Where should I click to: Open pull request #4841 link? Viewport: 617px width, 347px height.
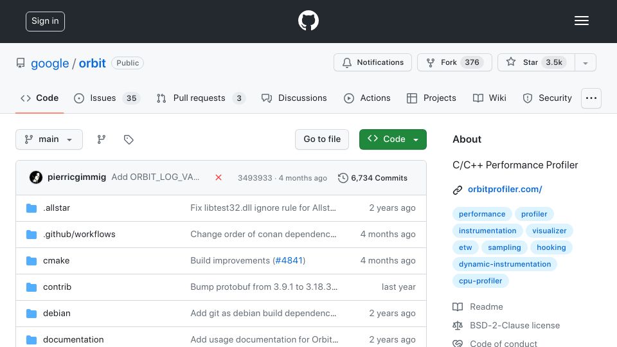(x=289, y=260)
